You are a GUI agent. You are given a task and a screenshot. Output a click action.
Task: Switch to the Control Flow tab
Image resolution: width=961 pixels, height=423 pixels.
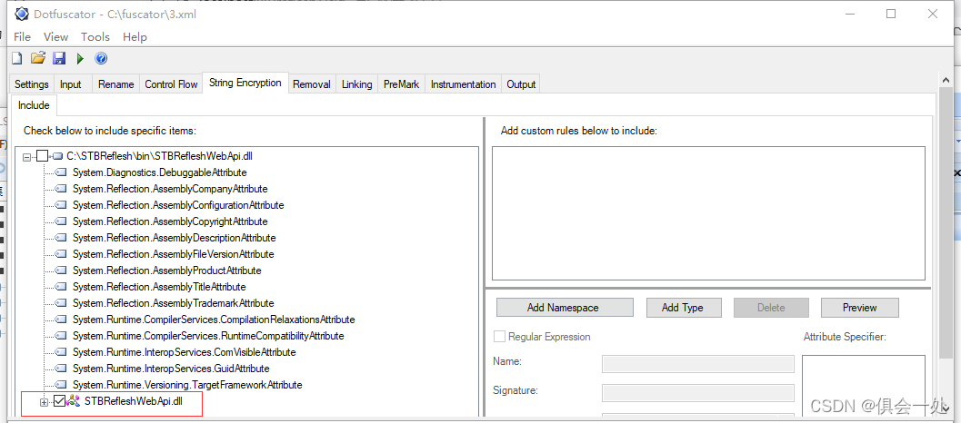[x=171, y=84]
